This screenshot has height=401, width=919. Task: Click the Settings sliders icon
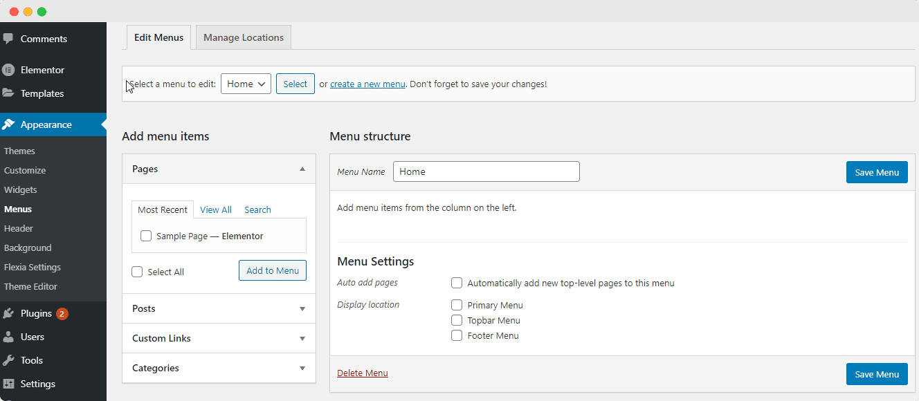pyautogui.click(x=8, y=384)
